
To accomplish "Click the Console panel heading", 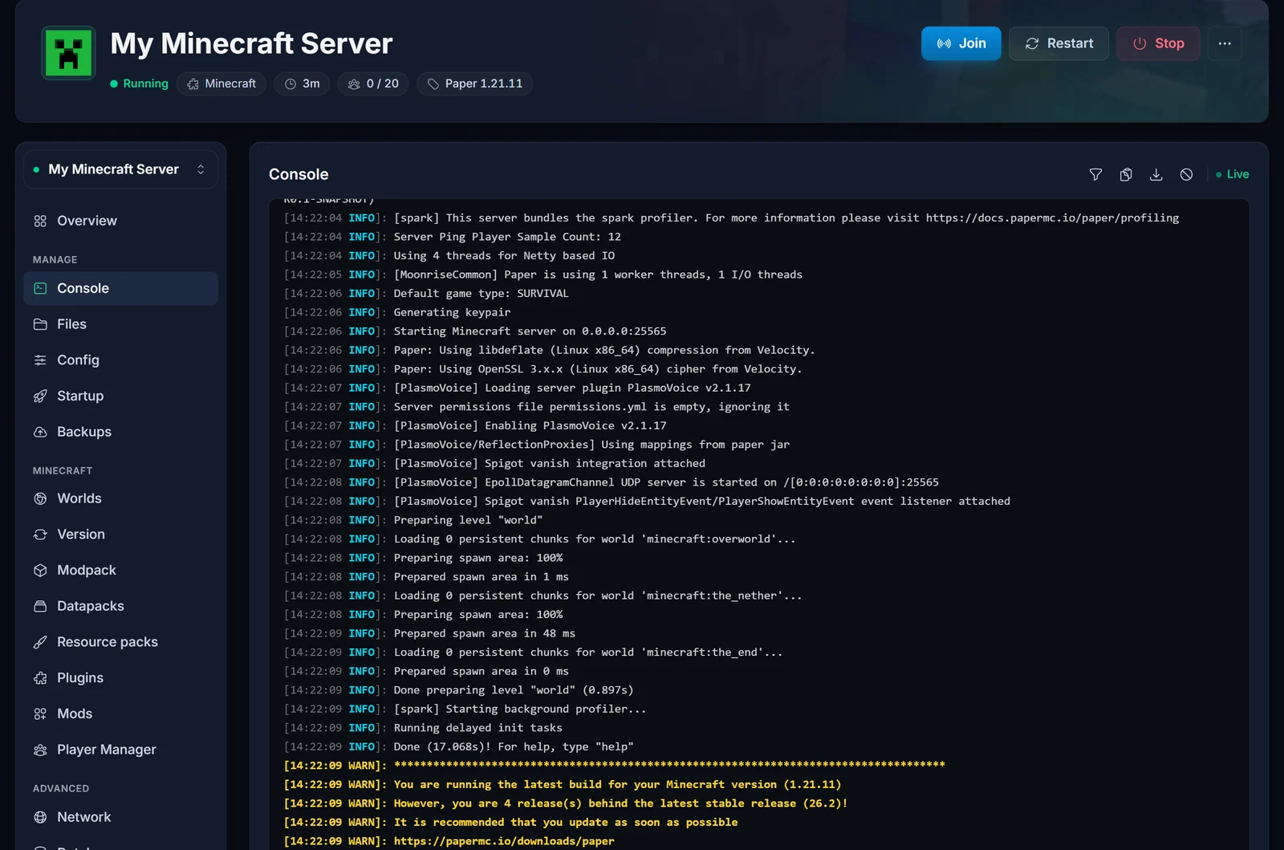I will click(299, 174).
